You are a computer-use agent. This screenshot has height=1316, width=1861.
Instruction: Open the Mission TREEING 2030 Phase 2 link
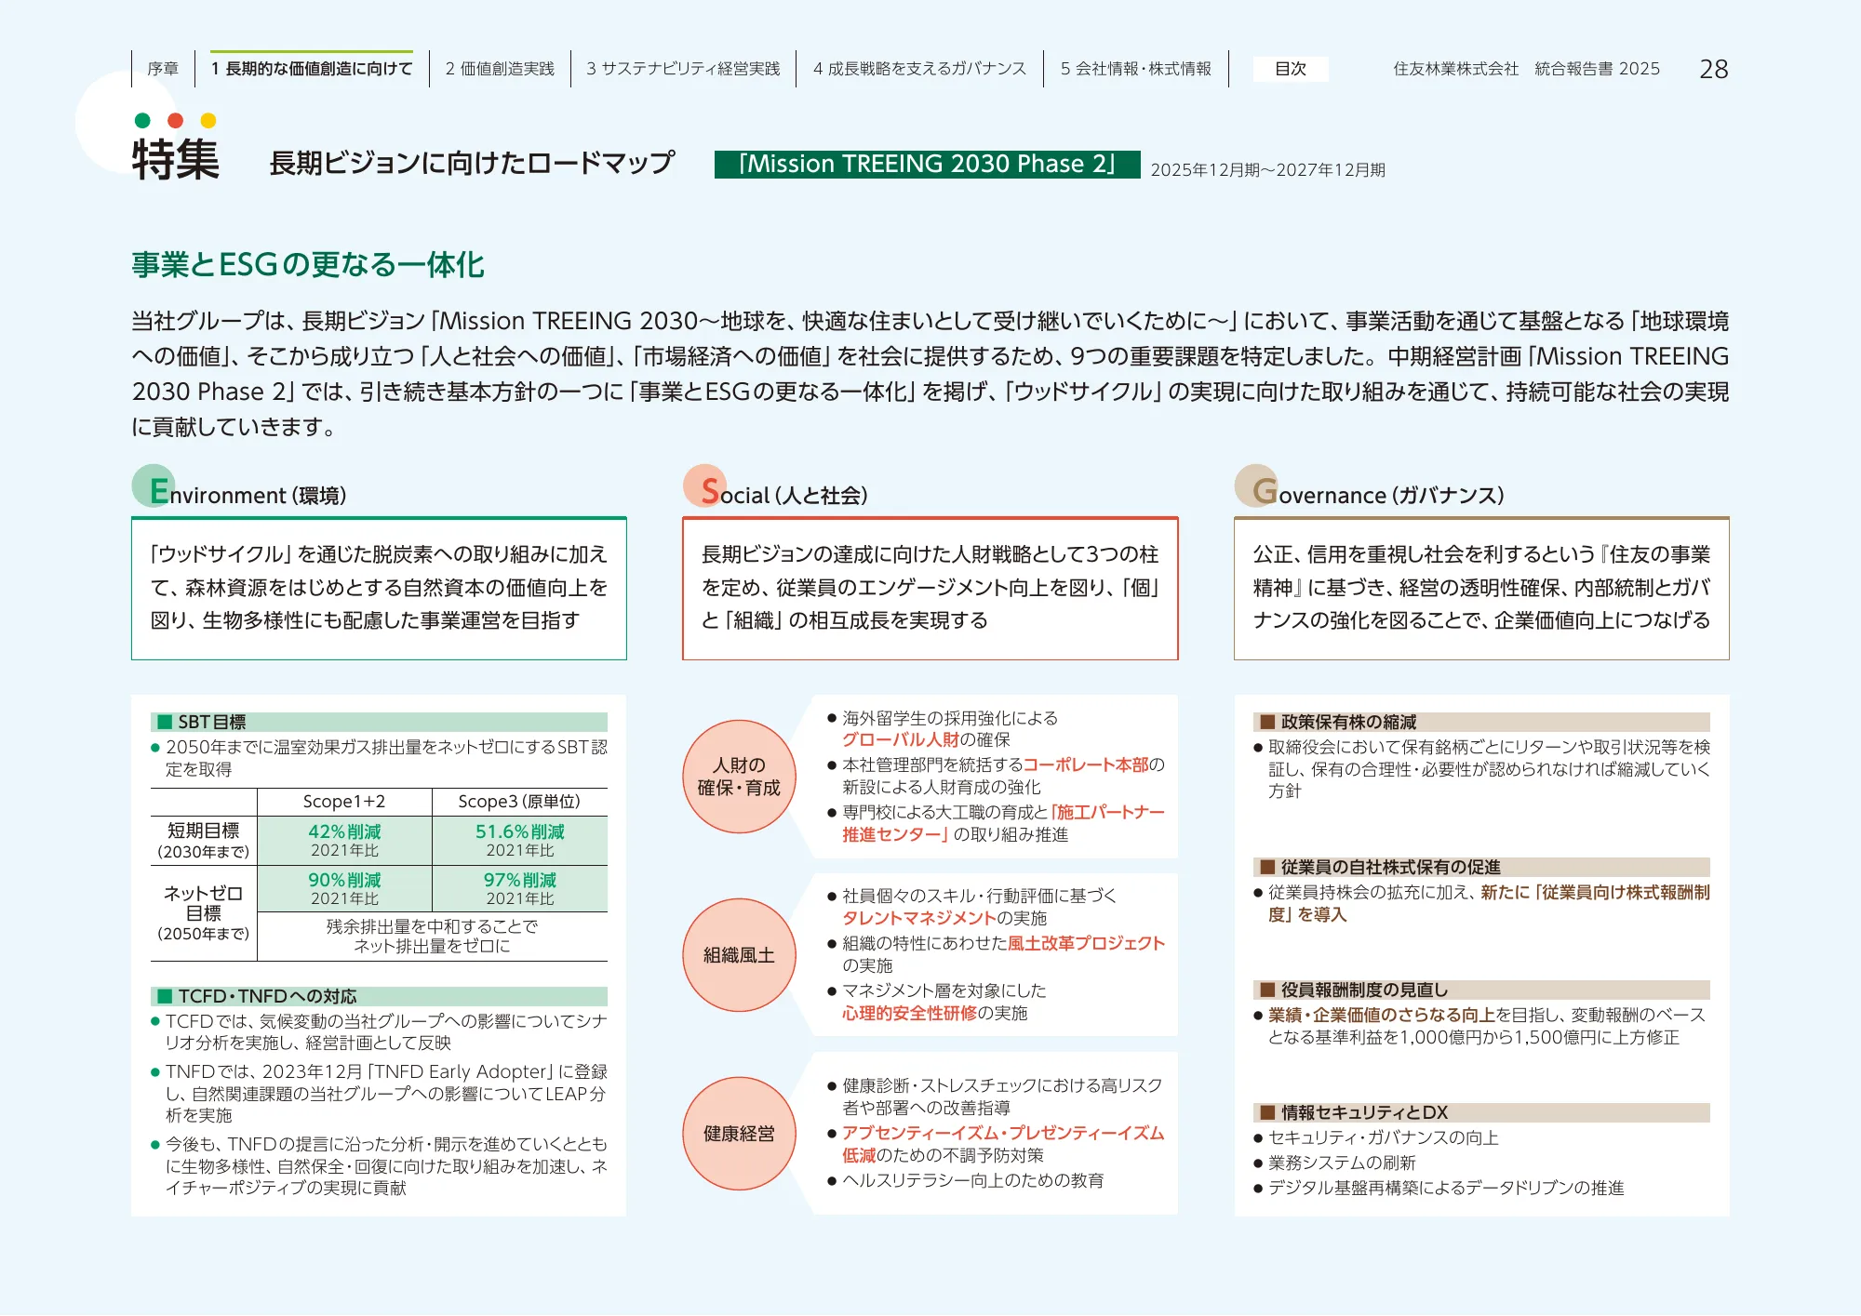[928, 164]
